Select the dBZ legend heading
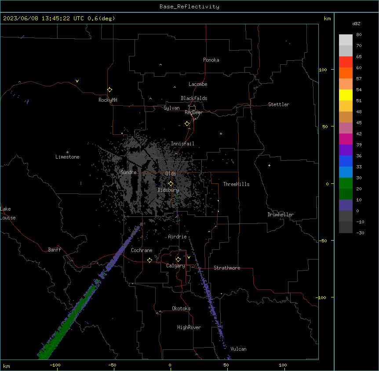The image size is (379, 371). pyautogui.click(x=356, y=23)
